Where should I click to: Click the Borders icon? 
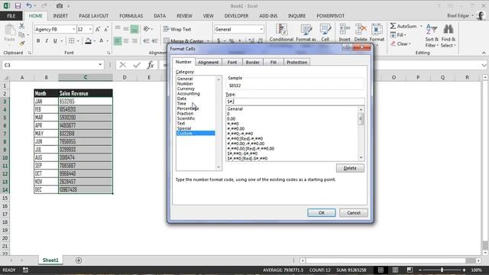[x=71, y=40]
